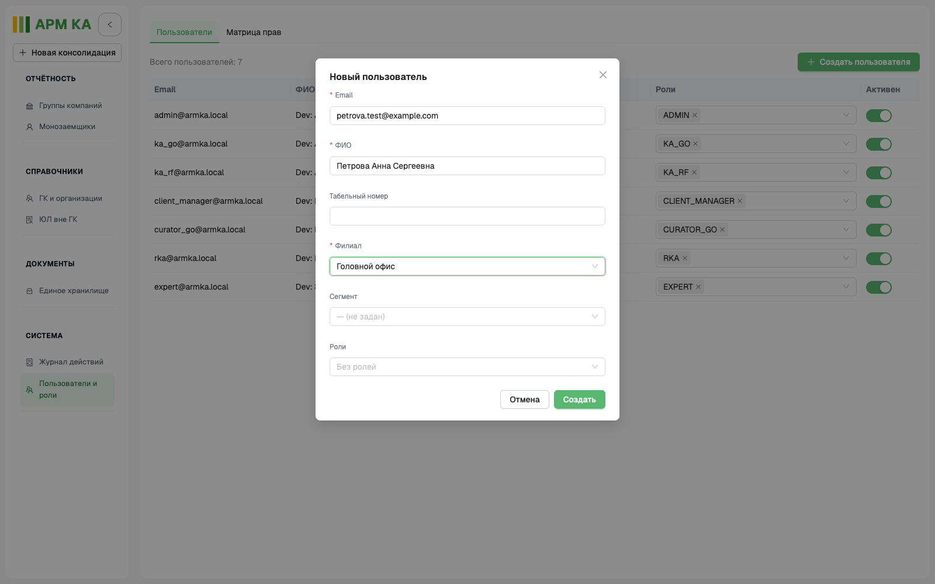
Task: Remove RKA role tag
Action: tap(685, 258)
